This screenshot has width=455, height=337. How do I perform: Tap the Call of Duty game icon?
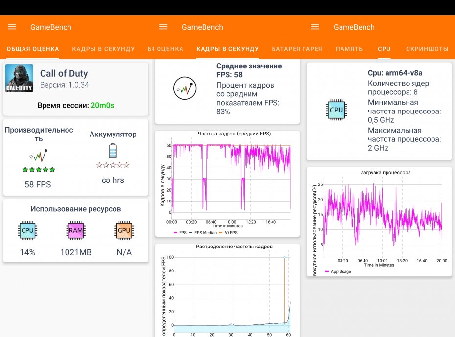click(19, 78)
